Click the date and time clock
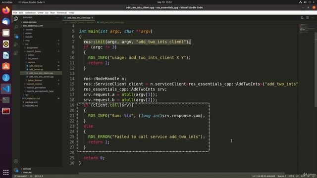The height and width of the screenshot is (178, 317). pos(164,2)
